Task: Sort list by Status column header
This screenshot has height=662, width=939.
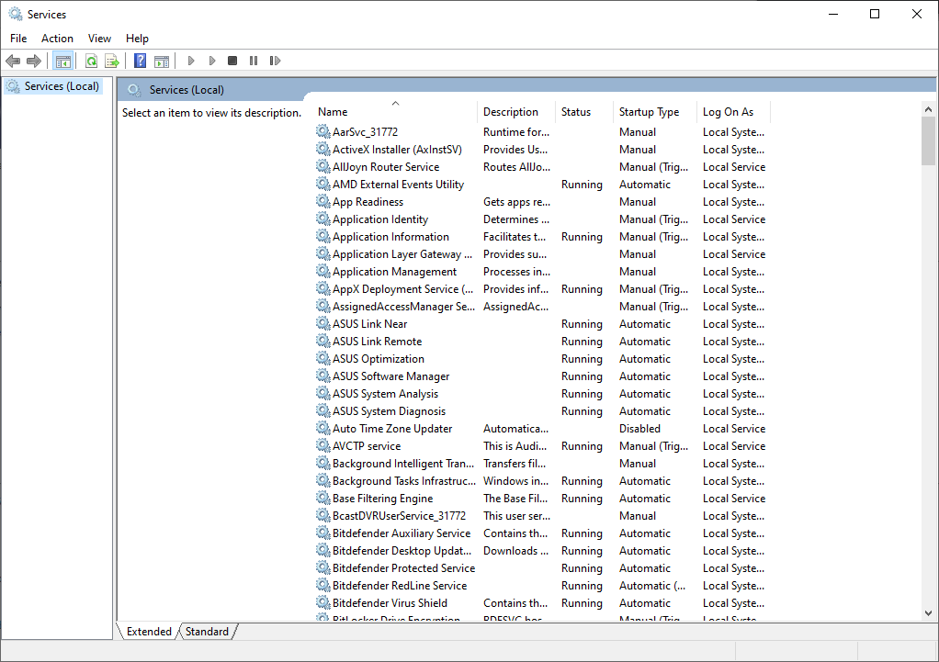Action: [576, 112]
